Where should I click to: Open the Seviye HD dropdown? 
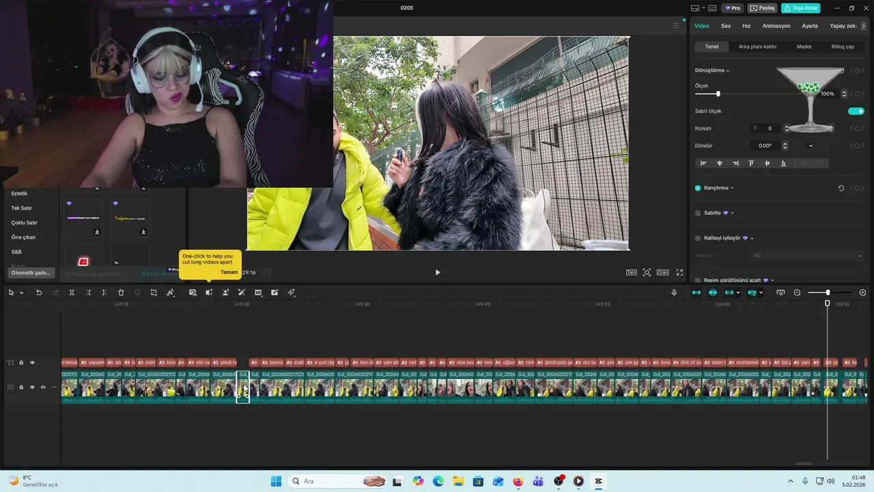point(807,256)
